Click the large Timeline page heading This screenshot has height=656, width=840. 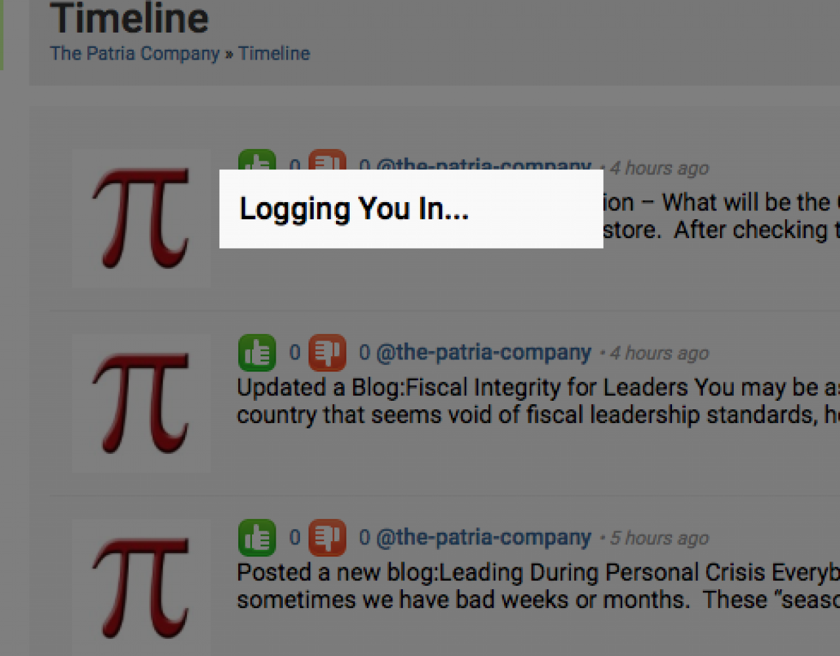click(x=129, y=18)
